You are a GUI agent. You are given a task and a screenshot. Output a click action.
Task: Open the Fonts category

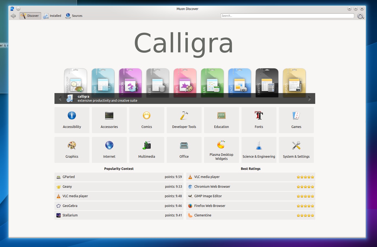click(x=259, y=120)
